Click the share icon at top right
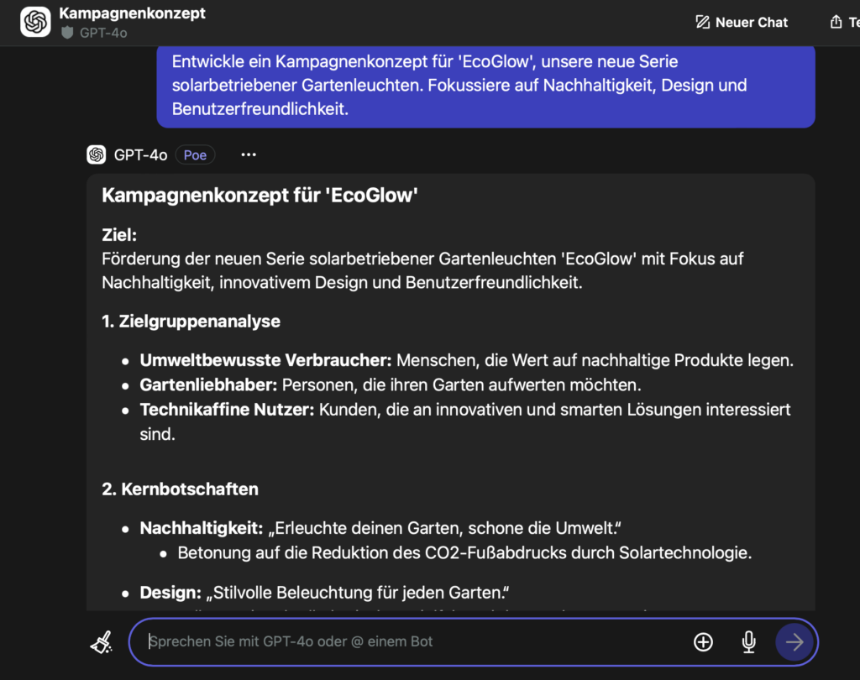The height and width of the screenshot is (680, 860). pos(836,23)
